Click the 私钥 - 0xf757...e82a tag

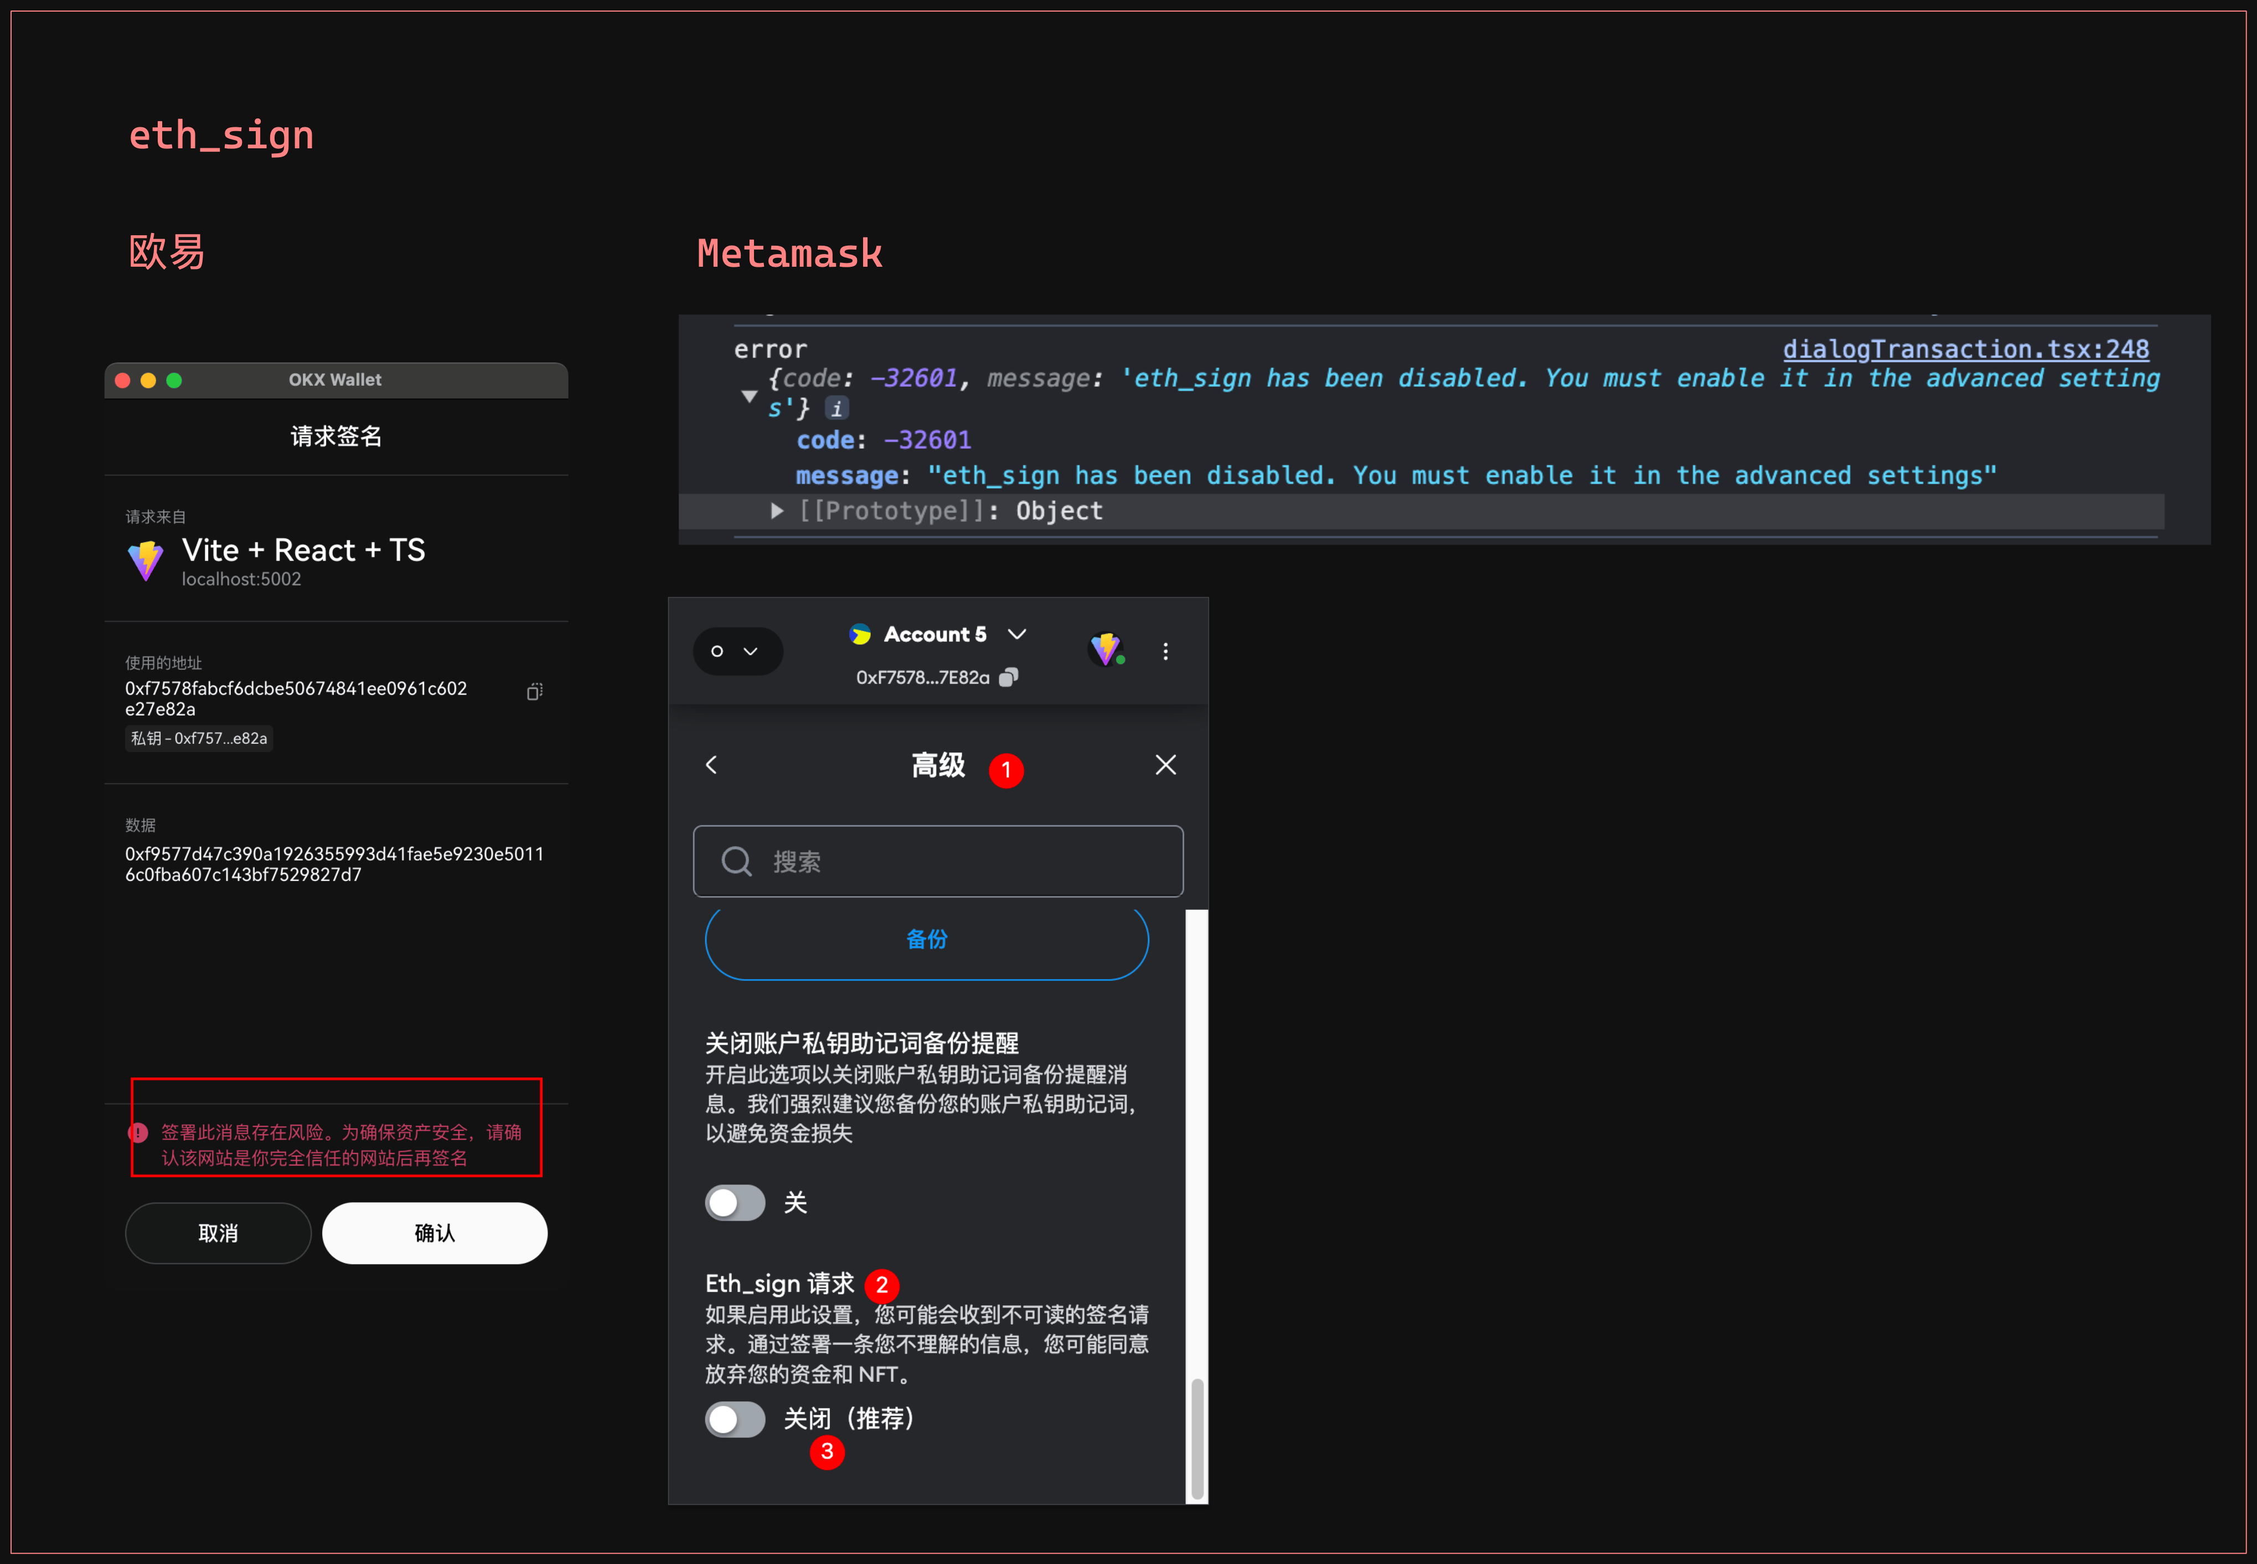click(199, 739)
